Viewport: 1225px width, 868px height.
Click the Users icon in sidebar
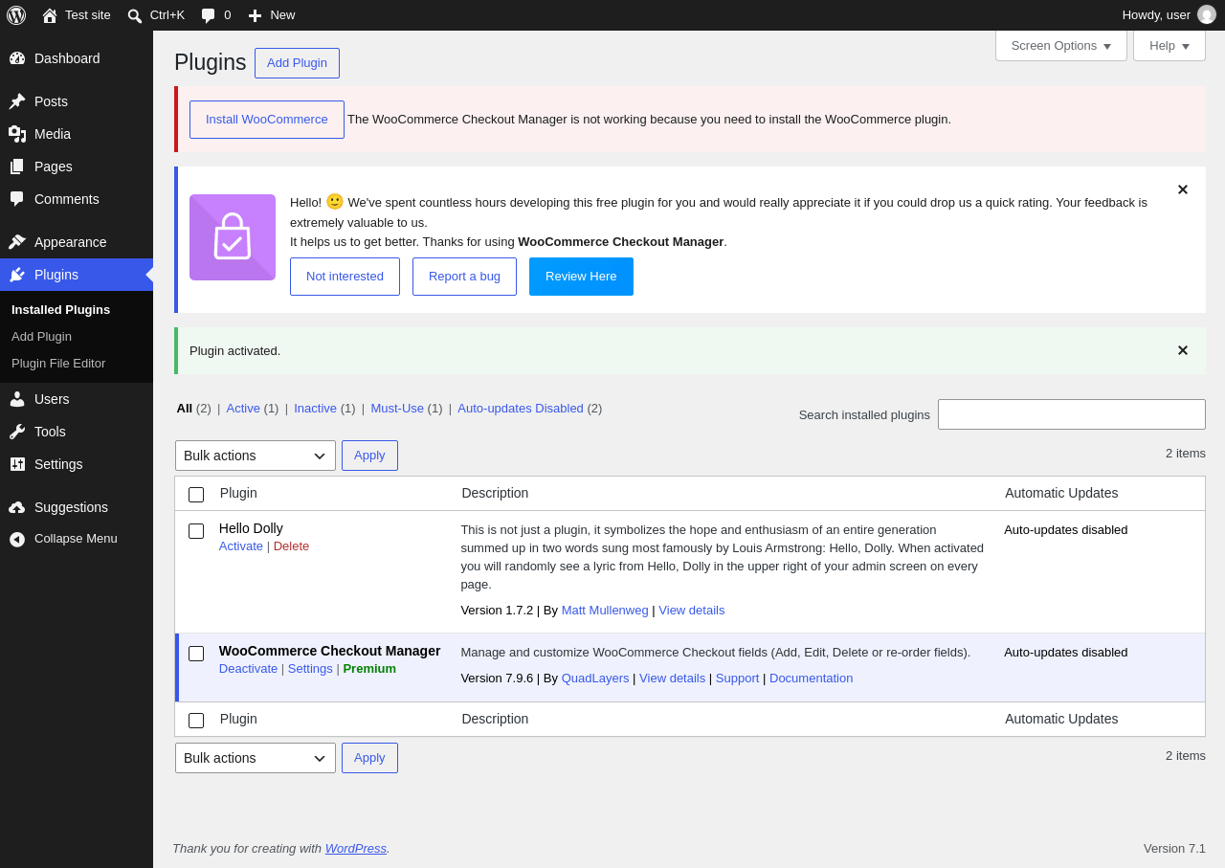tap(17, 399)
